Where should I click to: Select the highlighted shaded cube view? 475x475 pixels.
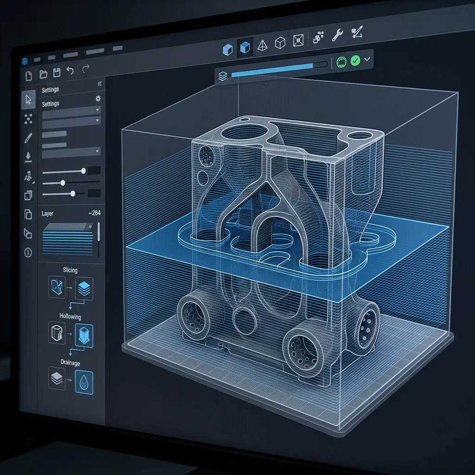pos(245,47)
